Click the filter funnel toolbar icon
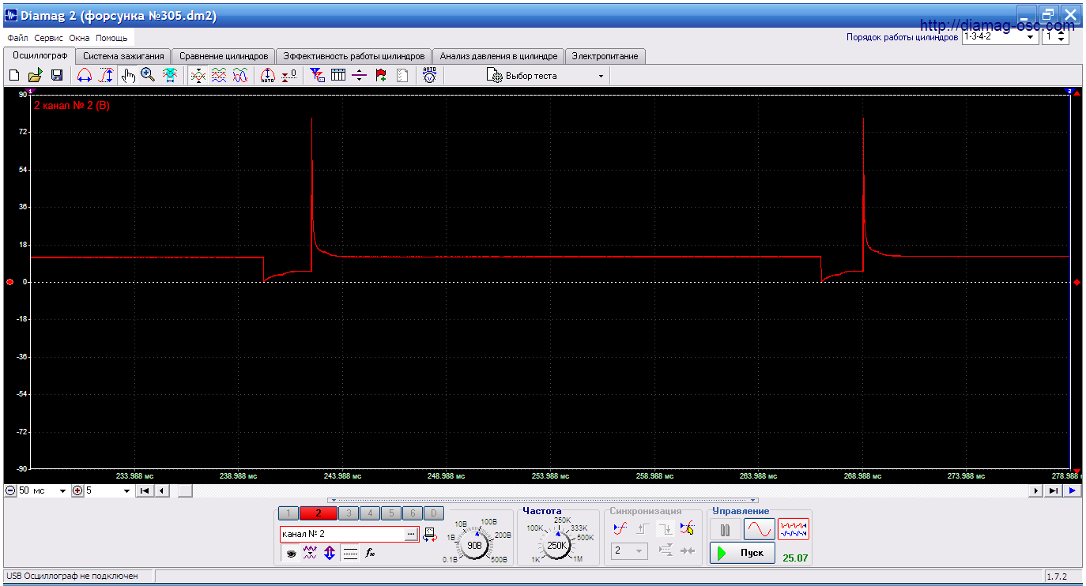This screenshot has width=1086, height=586. [x=317, y=75]
